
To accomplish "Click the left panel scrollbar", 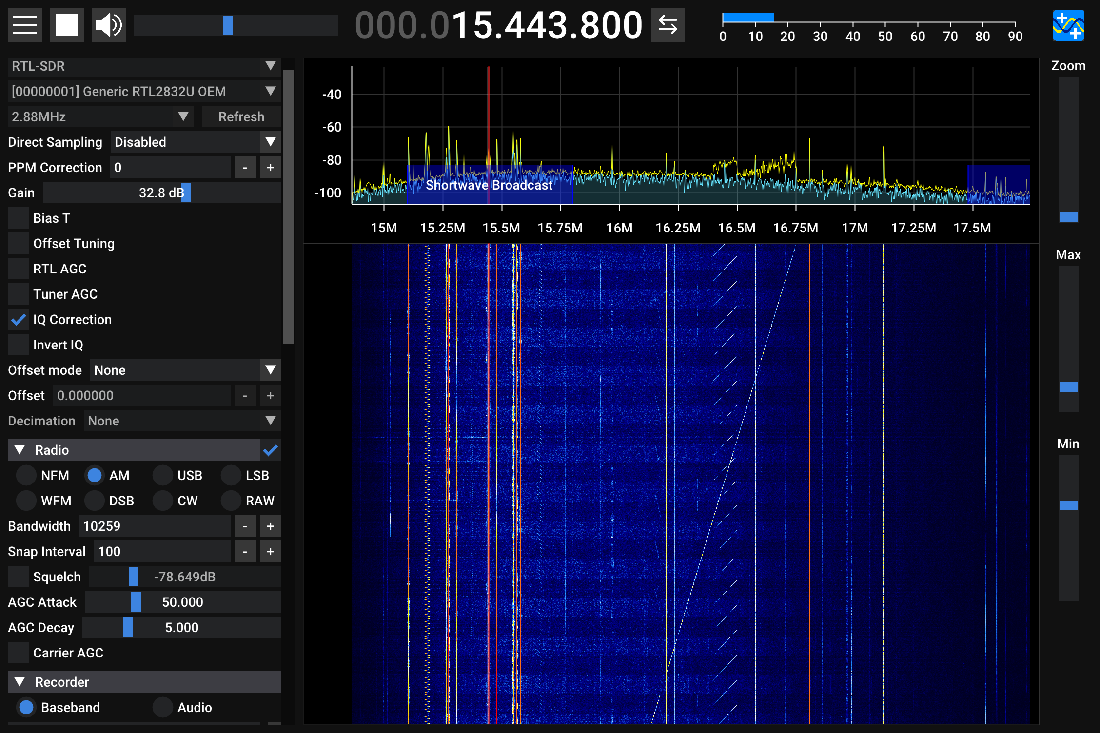I will pyautogui.click(x=288, y=207).
